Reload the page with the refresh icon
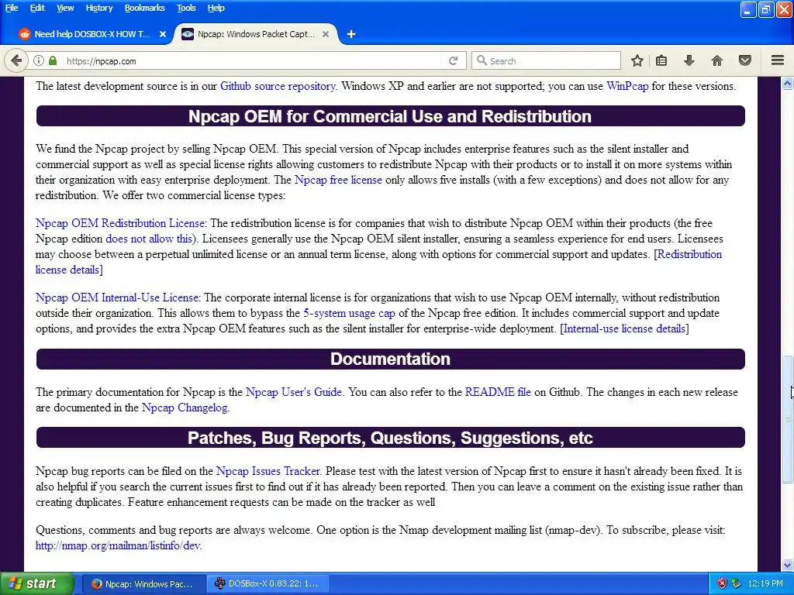 453,60
